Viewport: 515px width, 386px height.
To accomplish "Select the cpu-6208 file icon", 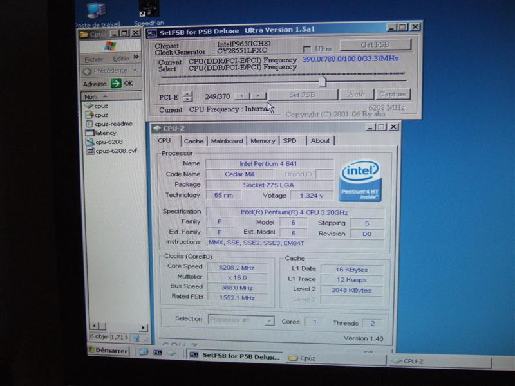I will (x=89, y=142).
